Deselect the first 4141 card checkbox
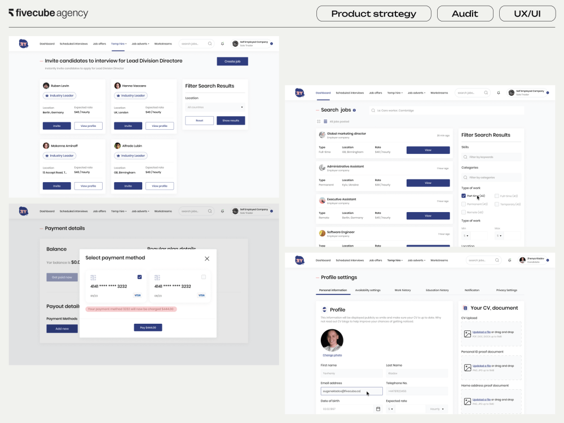Screen dimensions: 564x423 (139, 277)
